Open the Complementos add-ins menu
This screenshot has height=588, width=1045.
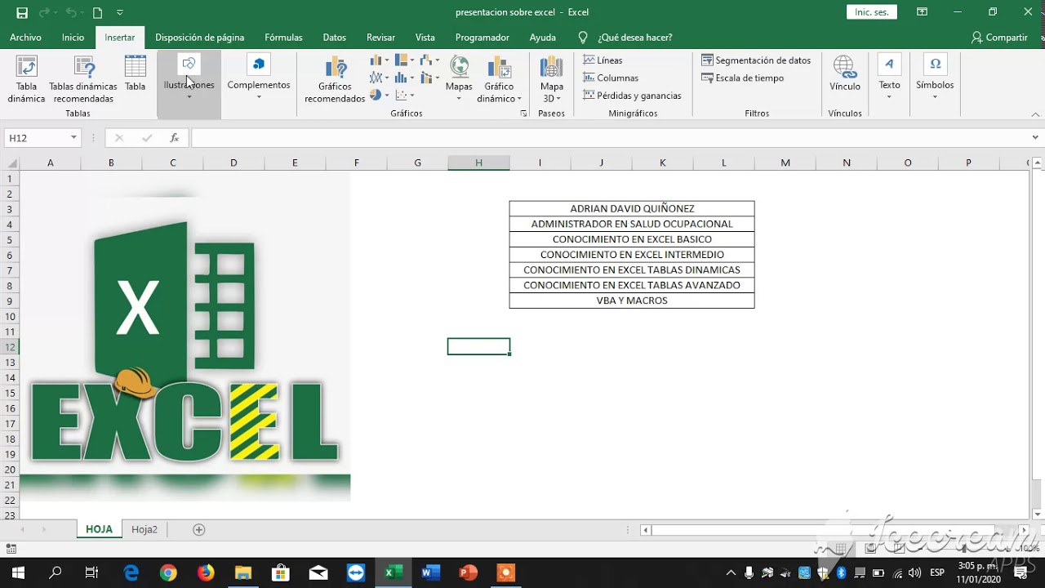click(x=259, y=79)
